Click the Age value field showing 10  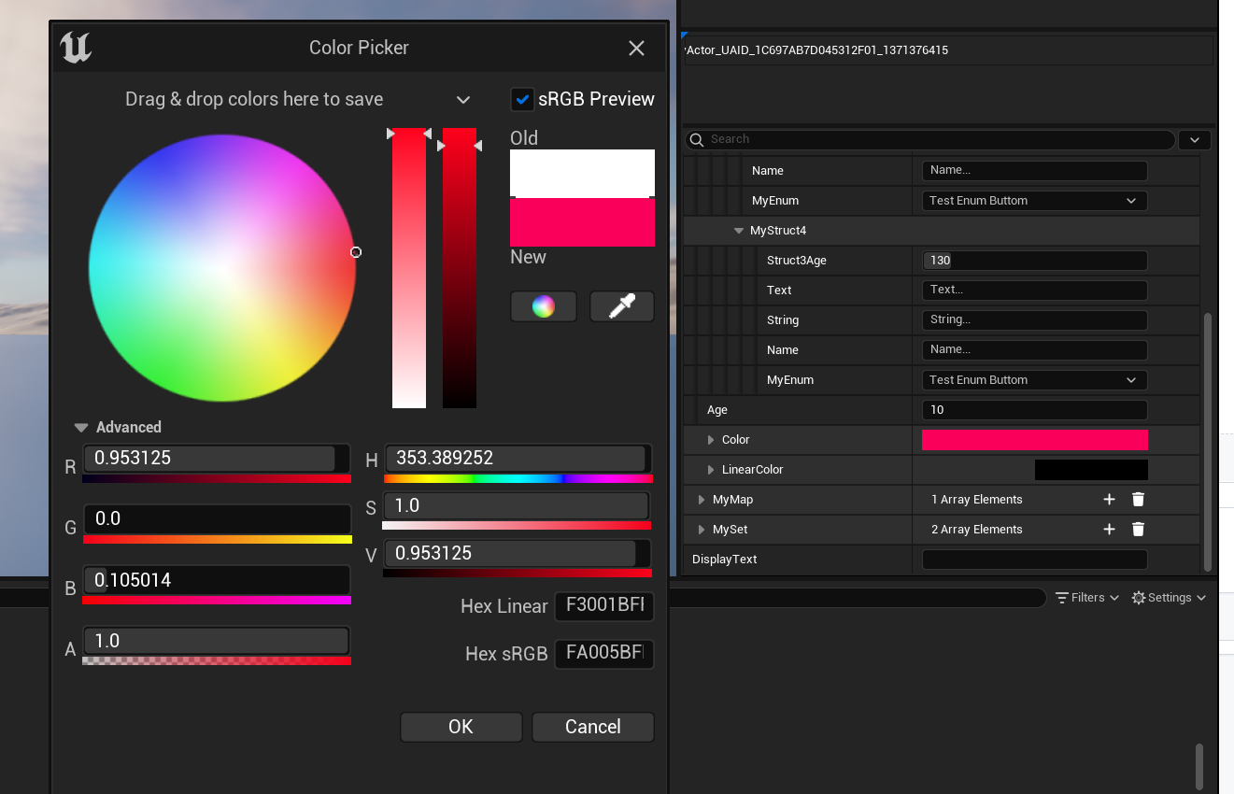[x=1034, y=410]
